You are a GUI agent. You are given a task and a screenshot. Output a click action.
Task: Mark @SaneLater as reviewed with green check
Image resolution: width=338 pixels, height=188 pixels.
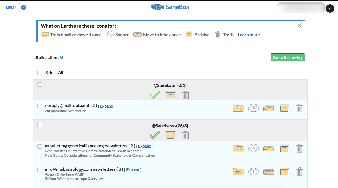155,95
